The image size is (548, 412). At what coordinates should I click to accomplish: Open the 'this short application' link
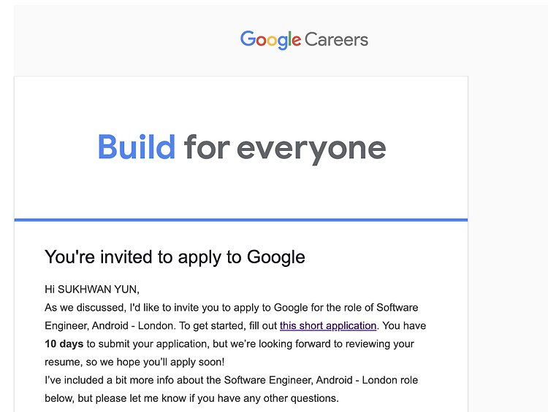[328, 326]
